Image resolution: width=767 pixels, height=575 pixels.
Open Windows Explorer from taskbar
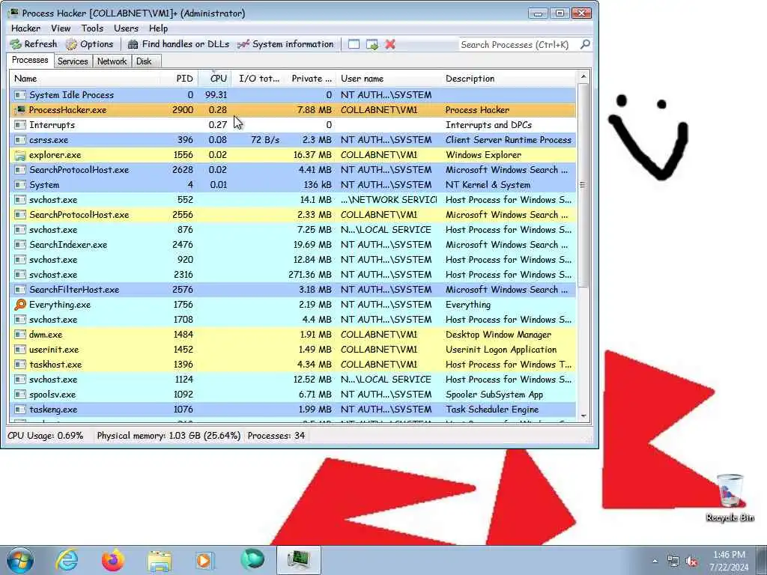point(159,560)
